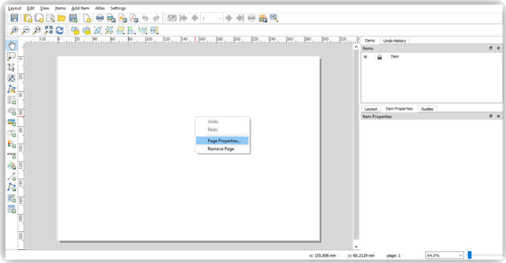Click the Save Project icon

click(x=14, y=18)
